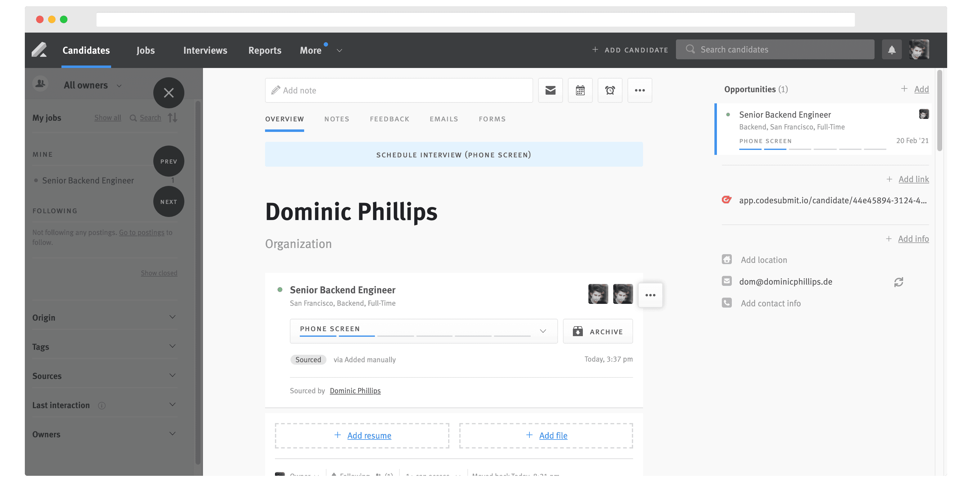This screenshot has height=482, width=972.
Task: Click the Add resume link
Action: (369, 435)
